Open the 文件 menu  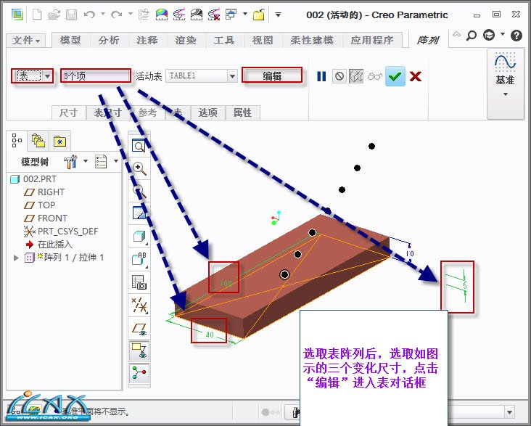click(x=25, y=41)
